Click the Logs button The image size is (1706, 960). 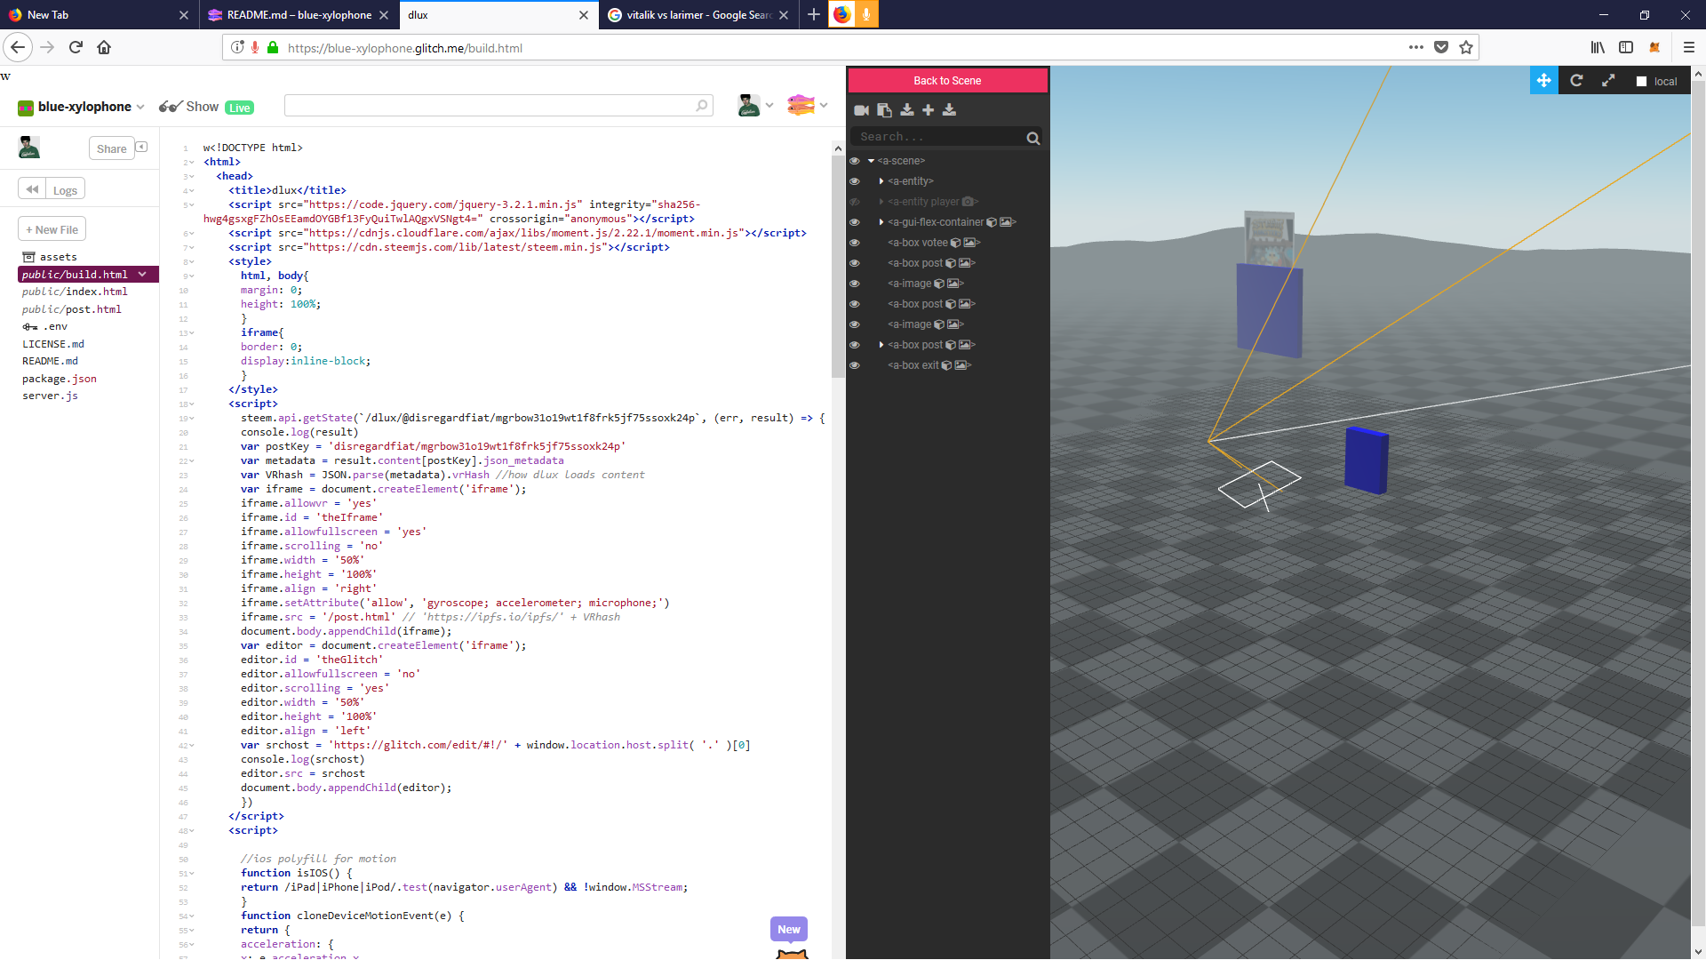tap(65, 189)
